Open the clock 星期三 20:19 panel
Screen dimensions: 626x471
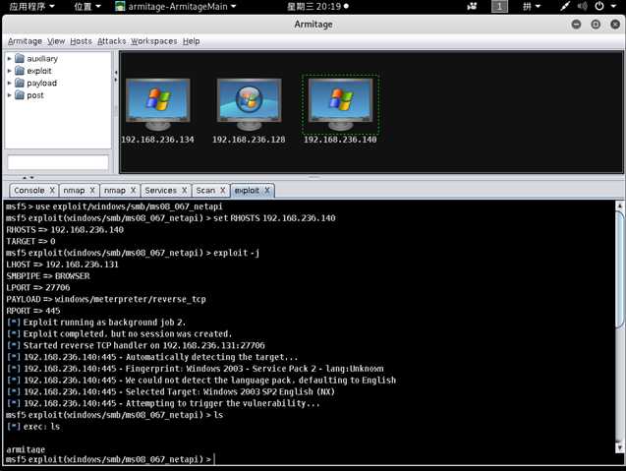click(x=317, y=7)
